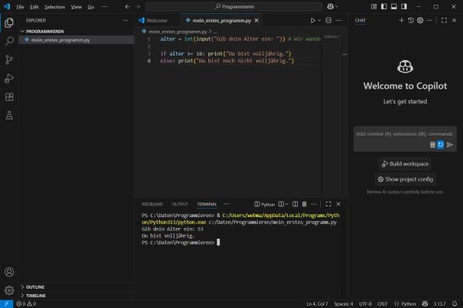Start a new chat with plus icon
The height and width of the screenshot is (308, 463).
(x=401, y=20)
